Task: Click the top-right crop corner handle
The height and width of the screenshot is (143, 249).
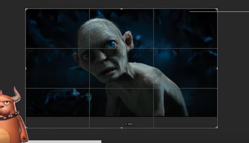Action: click(217, 9)
